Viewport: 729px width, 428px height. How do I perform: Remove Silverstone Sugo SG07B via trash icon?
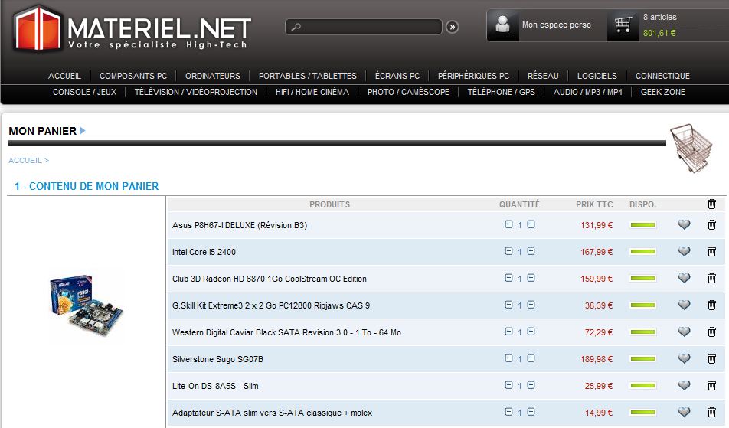711,359
